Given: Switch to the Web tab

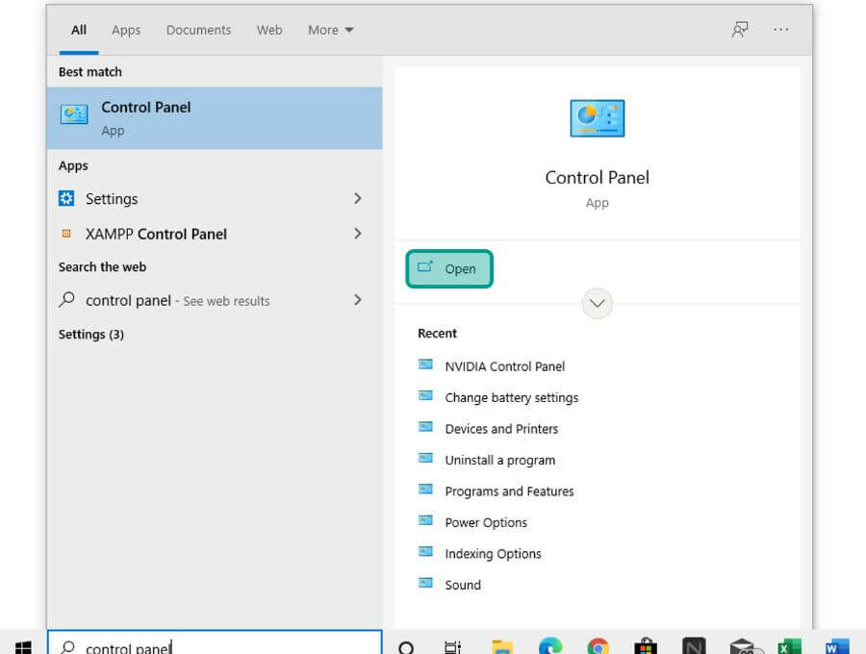Looking at the screenshot, I should tap(269, 30).
